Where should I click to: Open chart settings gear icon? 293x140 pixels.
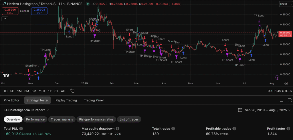pyautogui.click(x=286, y=83)
